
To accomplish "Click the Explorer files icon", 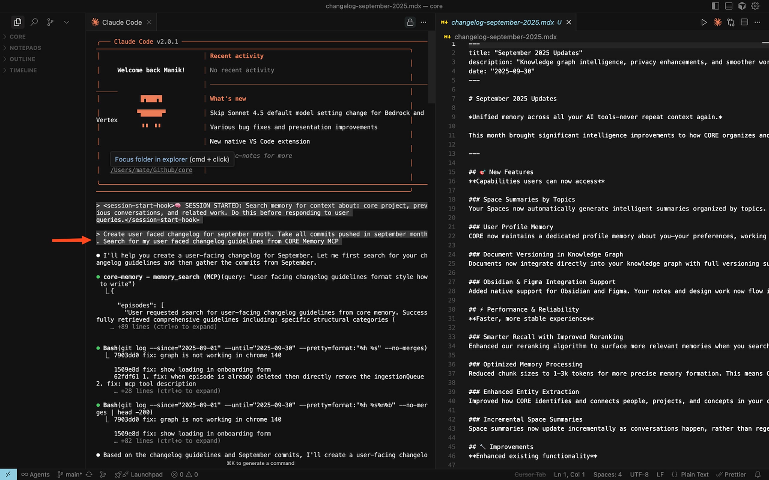I will click(18, 22).
